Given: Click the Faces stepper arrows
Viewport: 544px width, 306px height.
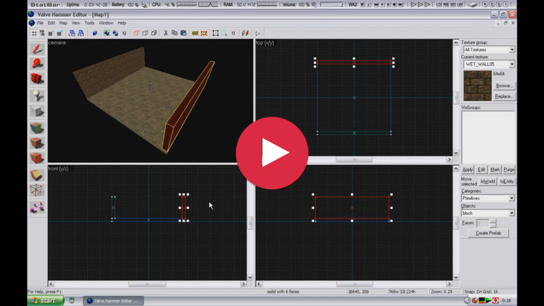Looking at the screenshot, I should 492,223.
